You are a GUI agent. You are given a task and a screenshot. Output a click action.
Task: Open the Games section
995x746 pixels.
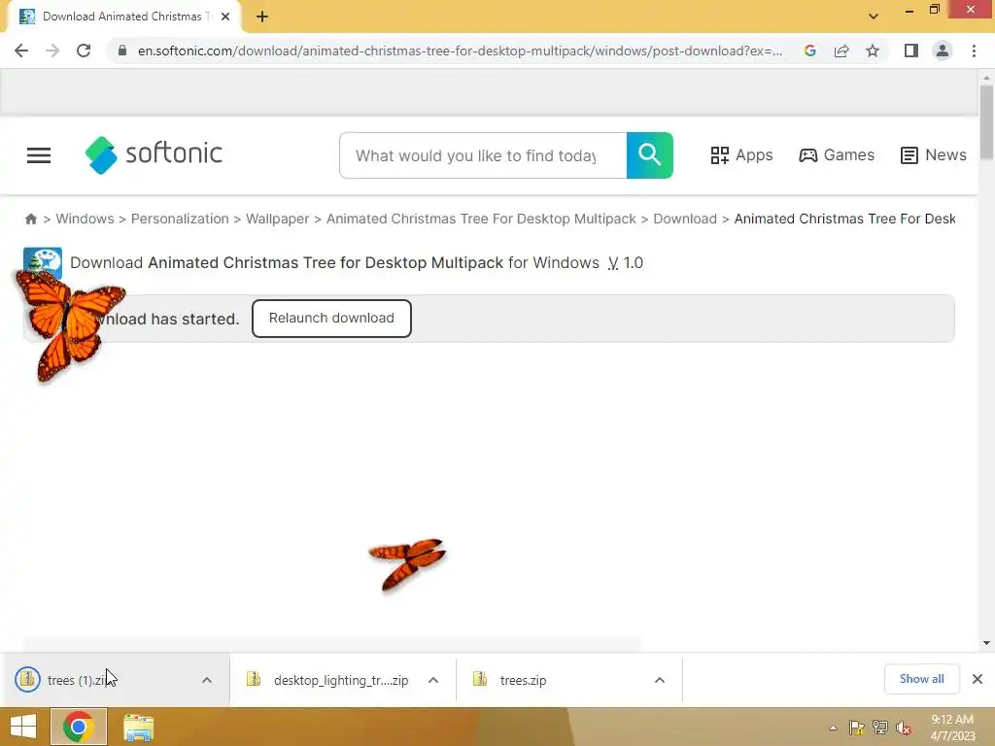(x=837, y=155)
